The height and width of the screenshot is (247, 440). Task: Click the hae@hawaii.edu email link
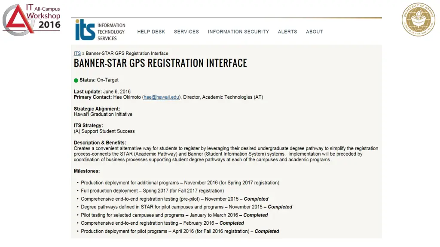tap(162, 97)
